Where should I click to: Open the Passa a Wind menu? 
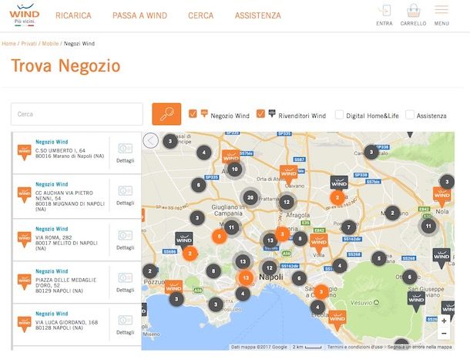point(139,15)
